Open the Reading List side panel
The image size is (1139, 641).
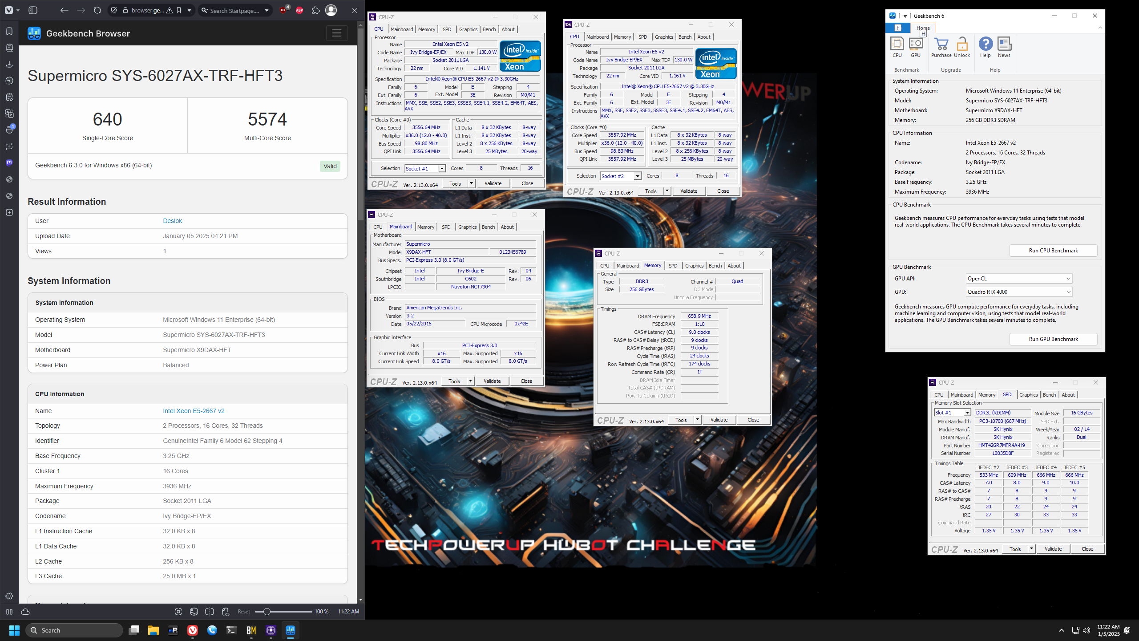point(9,48)
